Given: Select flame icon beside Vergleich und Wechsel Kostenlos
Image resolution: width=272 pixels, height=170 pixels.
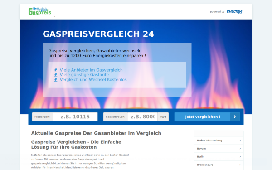Looking at the screenshot, I should [55, 80].
